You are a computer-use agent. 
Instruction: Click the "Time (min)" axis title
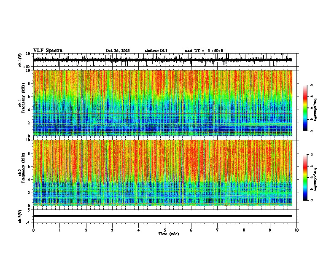[169, 234]
